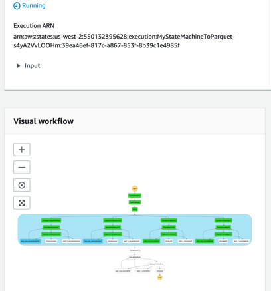
Task: Click the Running status text
Action: [34, 5]
